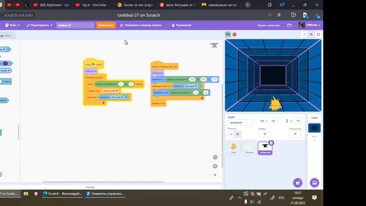Zoom out the script workspace
This screenshot has height=206, width=366.
tap(215, 166)
